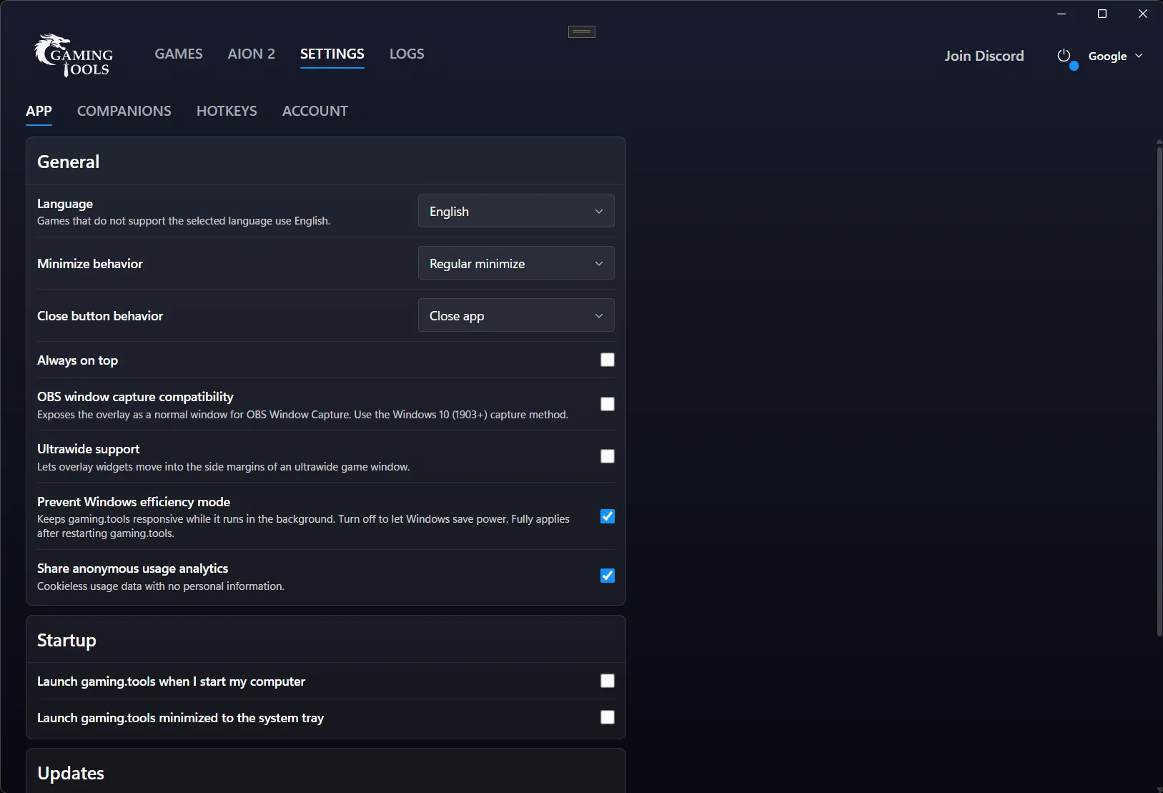Click the Join Discord link

coord(984,56)
